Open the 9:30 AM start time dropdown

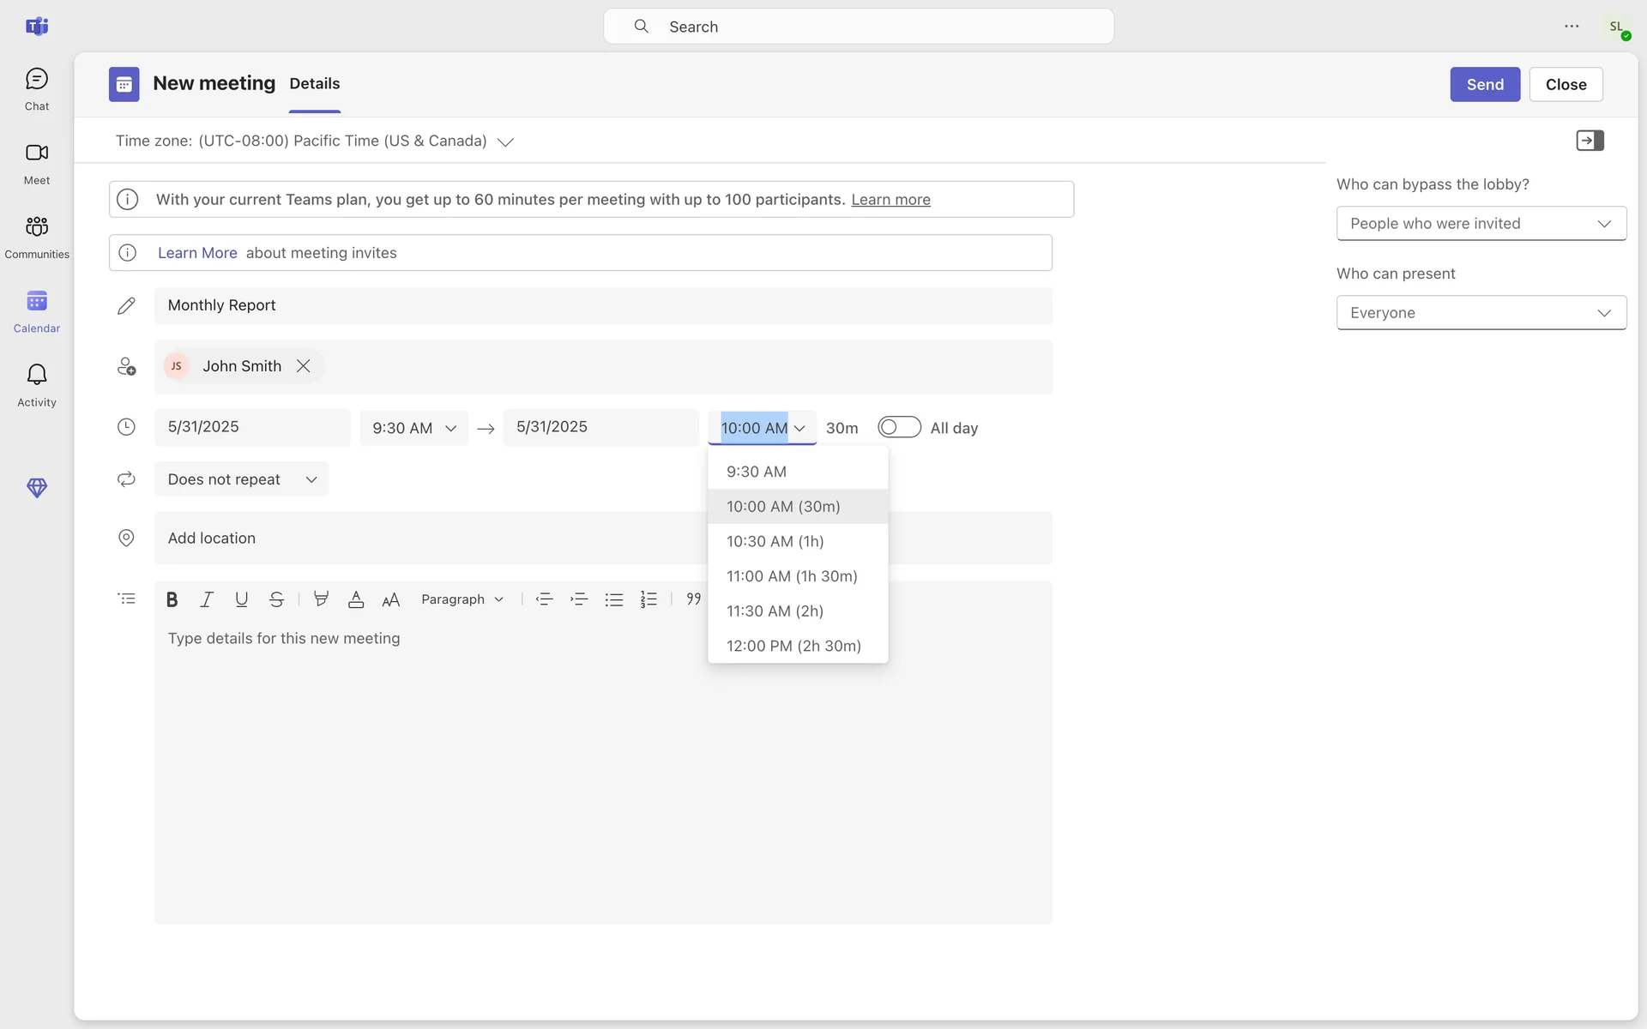coord(413,428)
